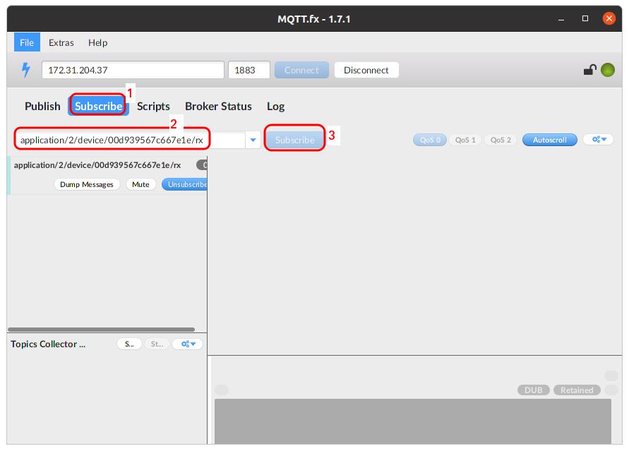Click the Topics Collector S... scan button

[129, 344]
